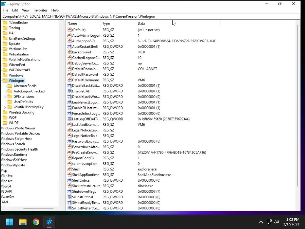
Task: Select the DefaultPassword value icon
Action: [x=69, y=74]
